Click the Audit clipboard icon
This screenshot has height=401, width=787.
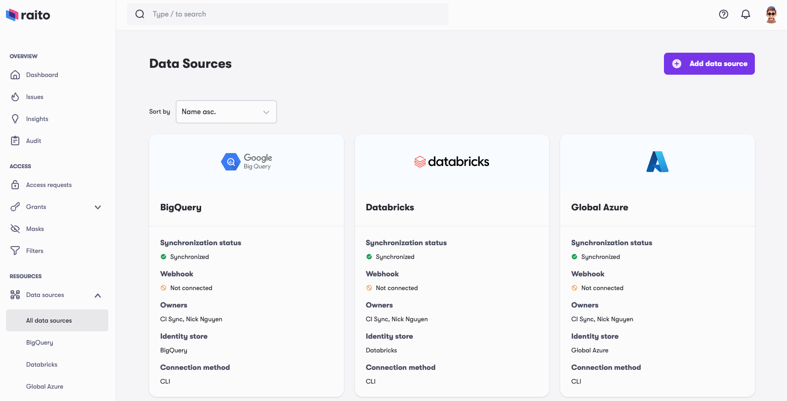pos(15,141)
